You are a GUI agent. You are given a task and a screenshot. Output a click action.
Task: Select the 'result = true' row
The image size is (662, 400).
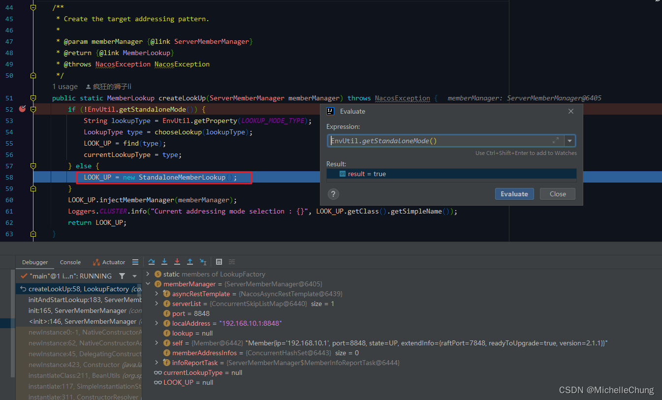(x=451, y=174)
